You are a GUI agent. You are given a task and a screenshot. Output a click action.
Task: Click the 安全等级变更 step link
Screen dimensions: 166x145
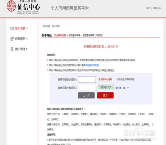coord(60,35)
